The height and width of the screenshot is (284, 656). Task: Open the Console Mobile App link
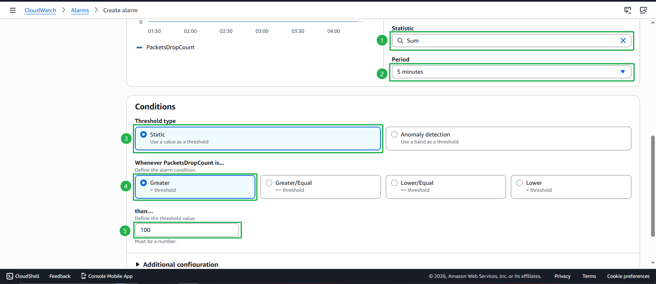[x=107, y=276]
